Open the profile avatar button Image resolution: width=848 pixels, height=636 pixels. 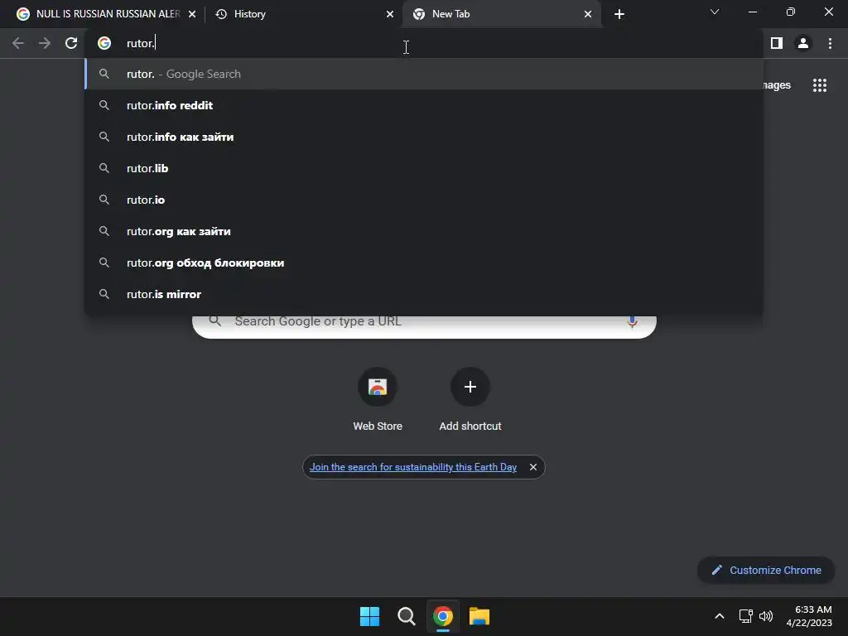click(x=803, y=43)
